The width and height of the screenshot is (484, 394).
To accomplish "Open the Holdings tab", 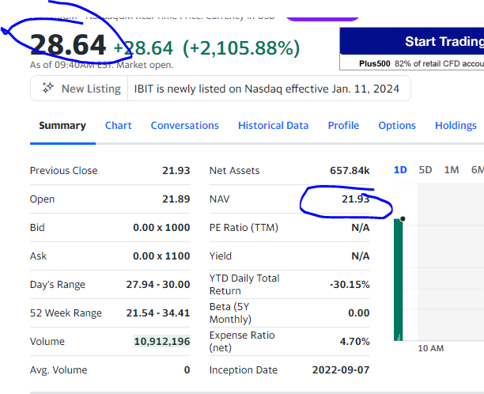I will pos(456,125).
